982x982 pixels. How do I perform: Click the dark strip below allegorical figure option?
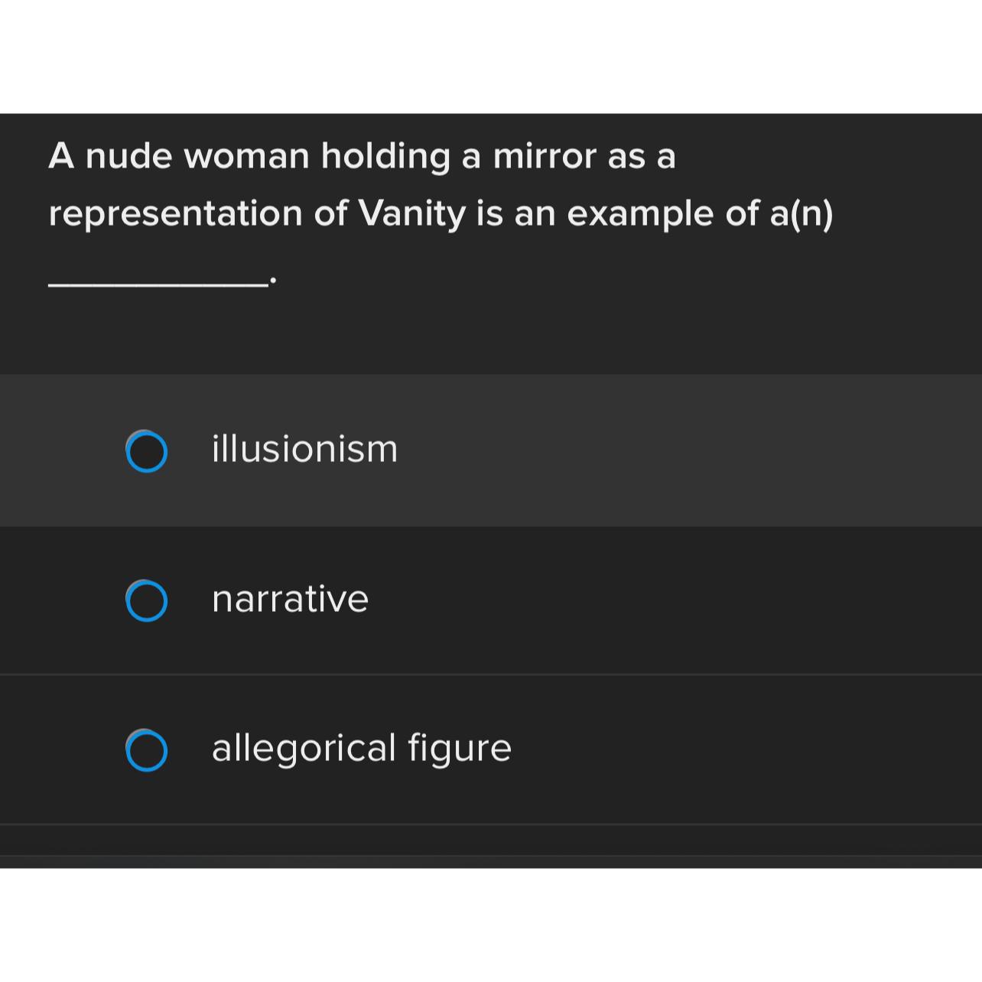pos(491,840)
